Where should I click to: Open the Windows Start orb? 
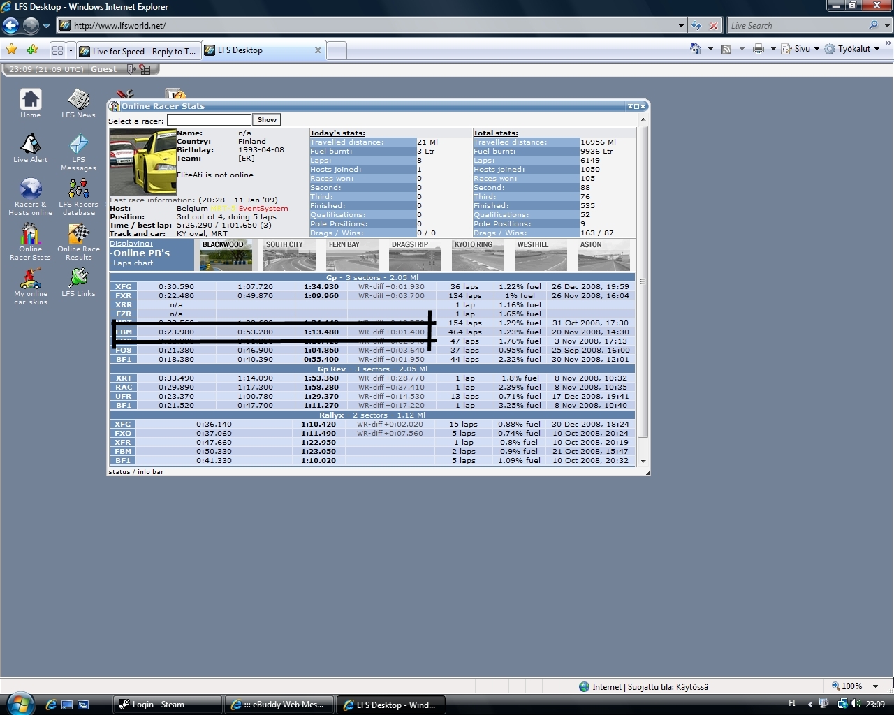[19, 703]
